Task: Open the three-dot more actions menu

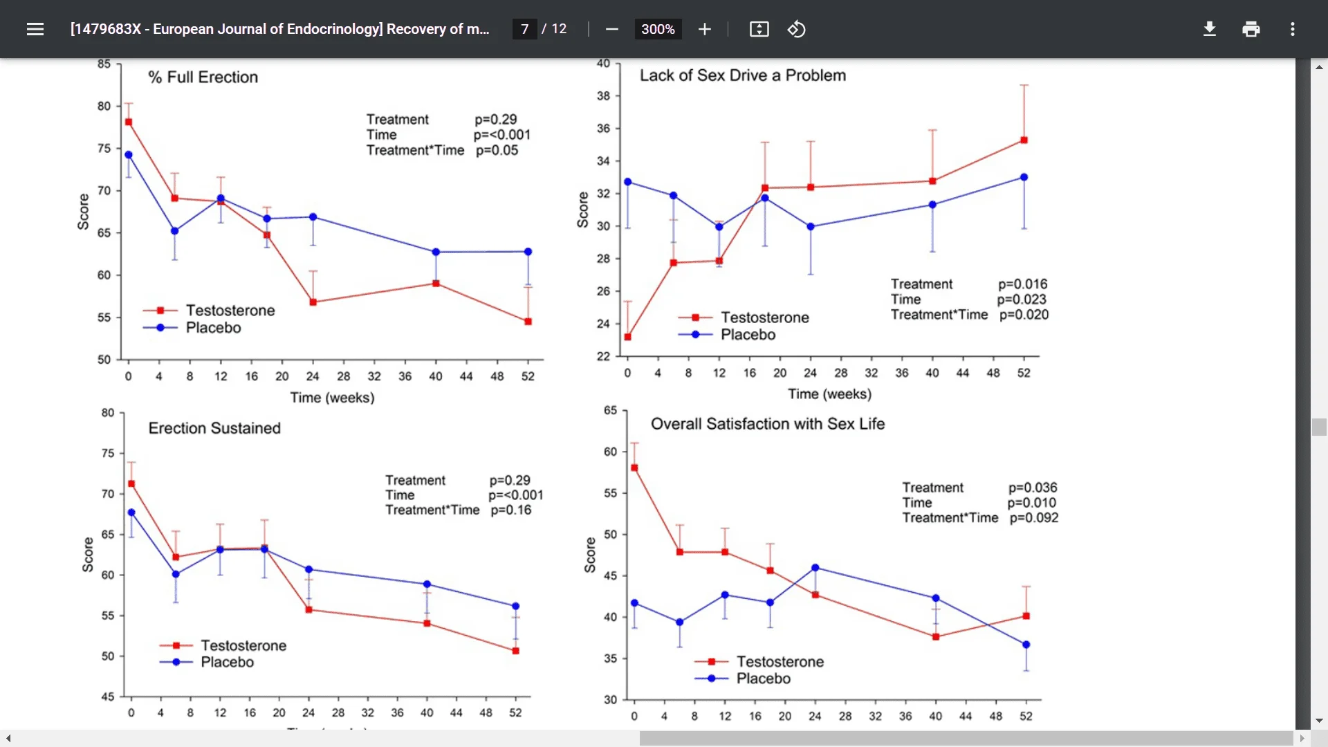Action: [x=1293, y=29]
